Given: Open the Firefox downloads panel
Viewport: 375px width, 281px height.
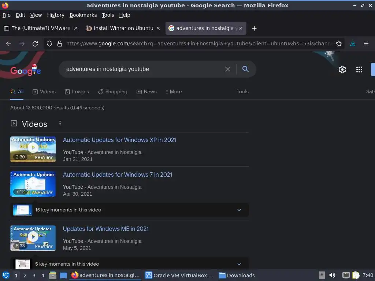Looking at the screenshot, I should (x=353, y=44).
